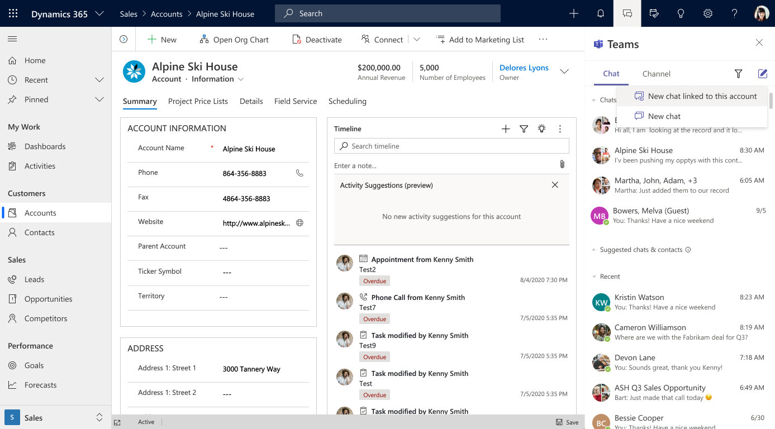
Task: Open the Details tab
Action: 251,101
